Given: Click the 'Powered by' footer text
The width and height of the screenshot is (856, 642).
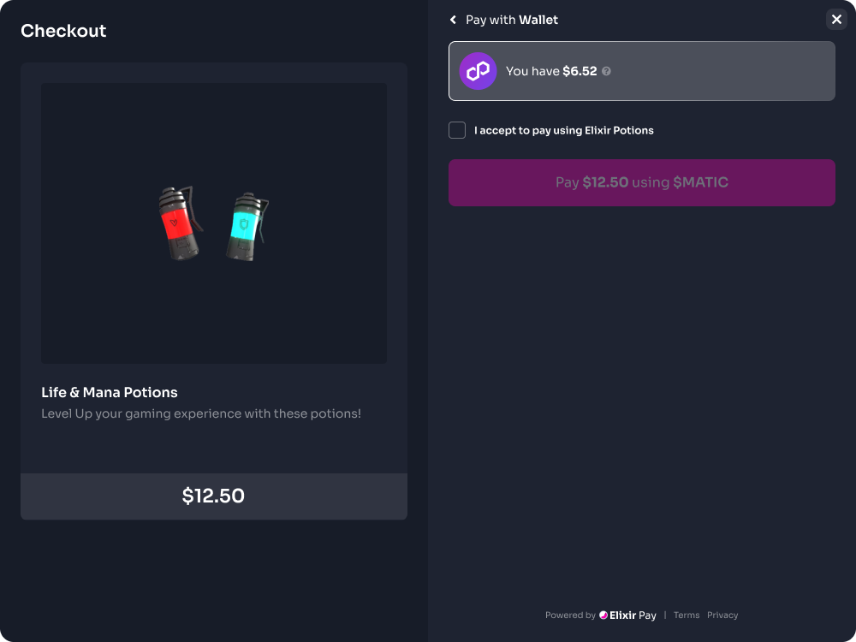Looking at the screenshot, I should (x=570, y=615).
